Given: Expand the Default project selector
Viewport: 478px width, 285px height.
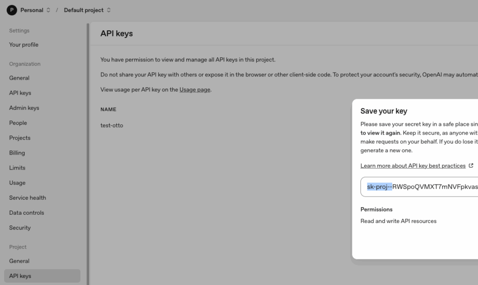Looking at the screenshot, I should 87,10.
